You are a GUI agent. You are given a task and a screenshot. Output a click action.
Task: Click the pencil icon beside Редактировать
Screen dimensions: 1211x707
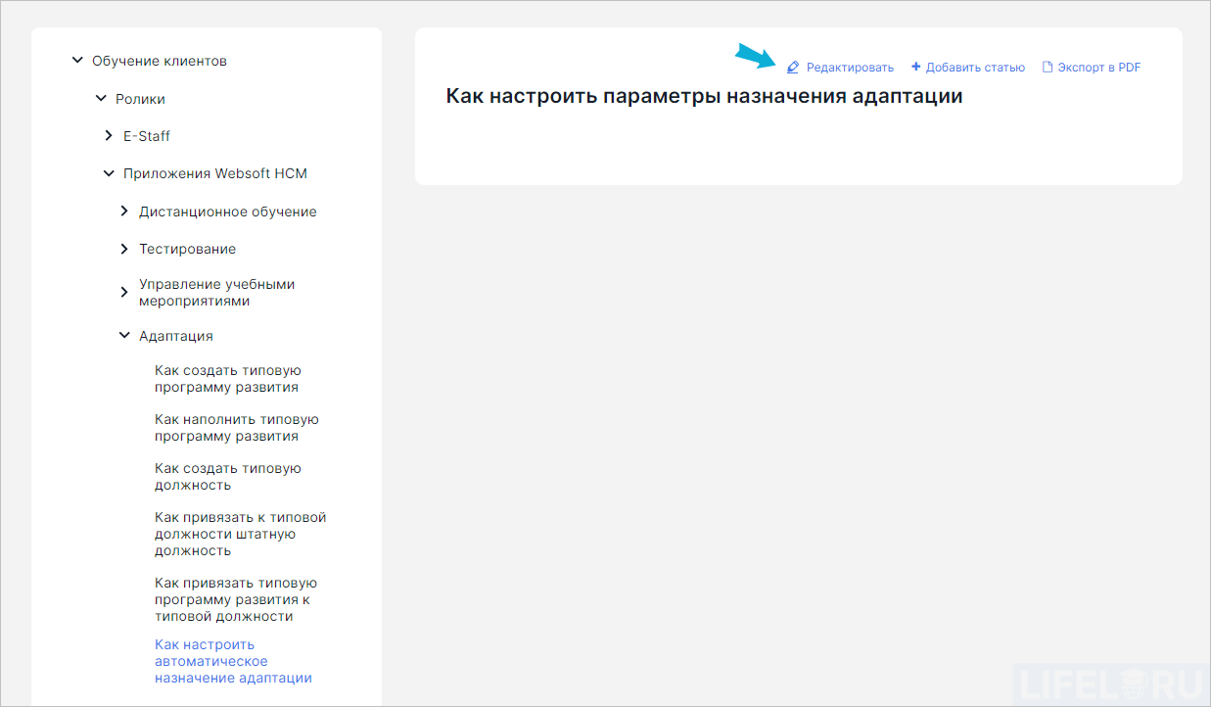tap(792, 67)
